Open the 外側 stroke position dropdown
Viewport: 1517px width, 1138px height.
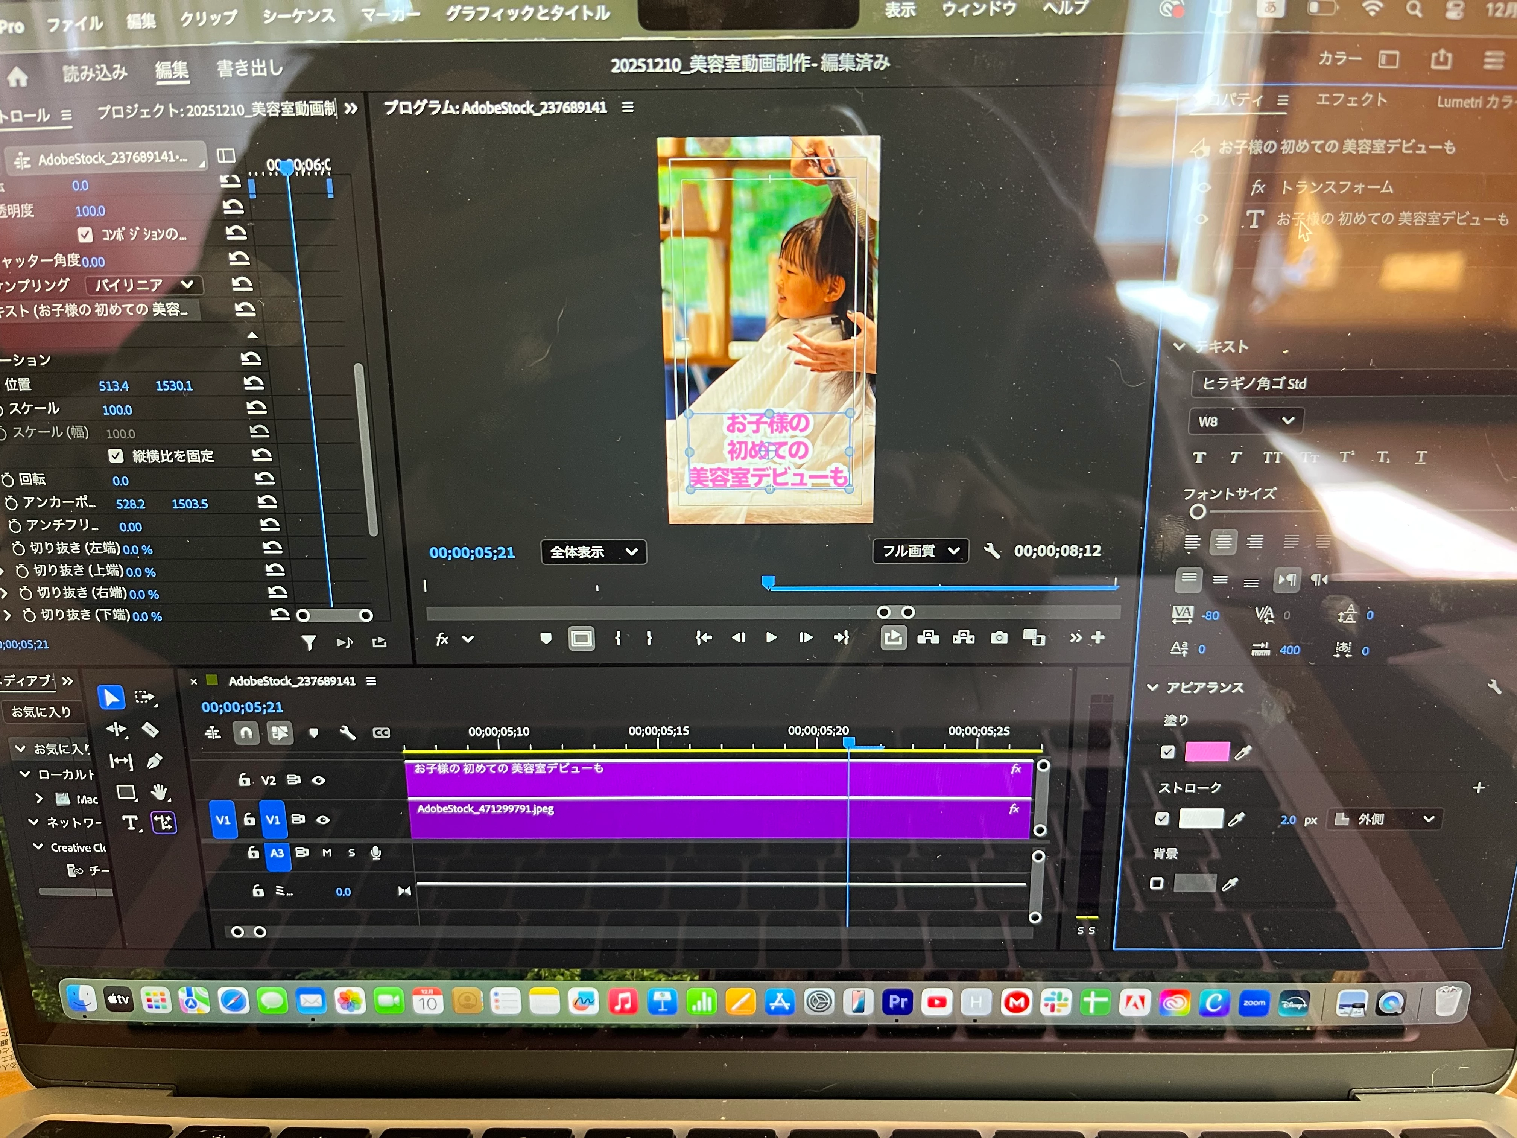click(x=1384, y=819)
